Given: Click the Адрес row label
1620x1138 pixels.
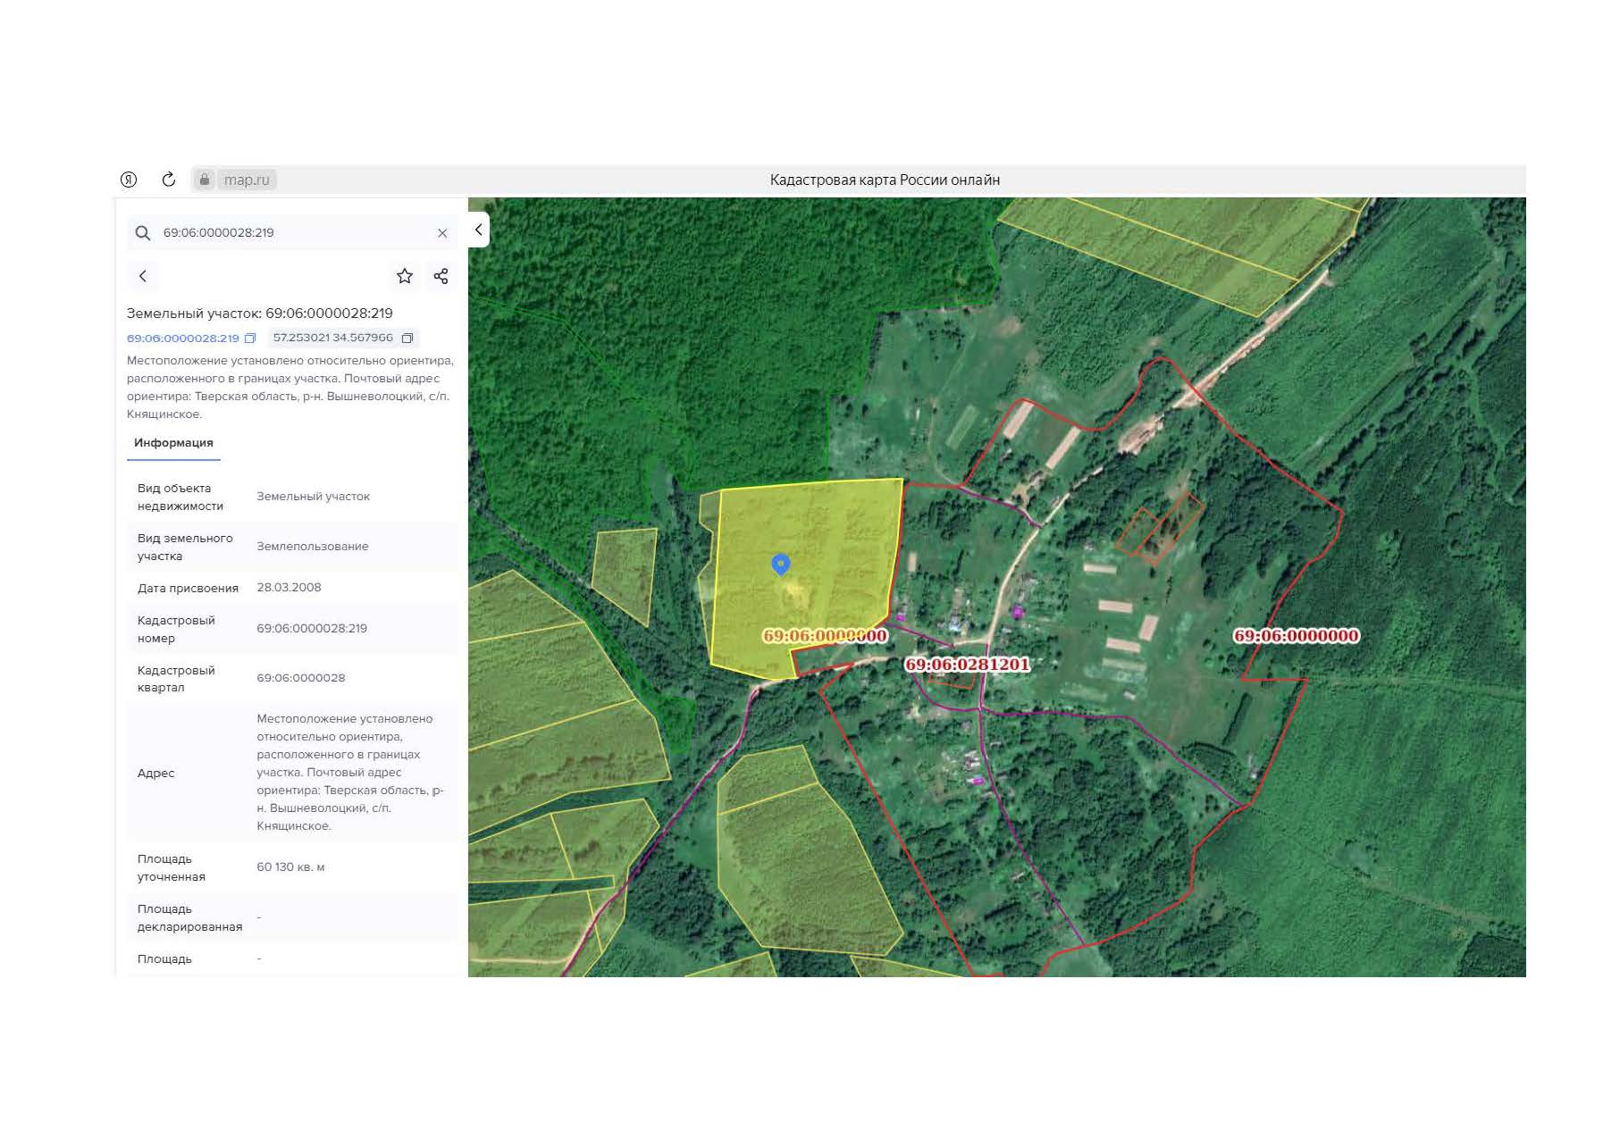Looking at the screenshot, I should pyautogui.click(x=155, y=774).
